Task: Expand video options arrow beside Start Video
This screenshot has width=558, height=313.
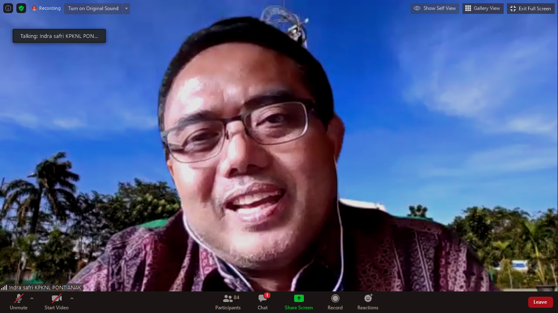Action: (72, 298)
